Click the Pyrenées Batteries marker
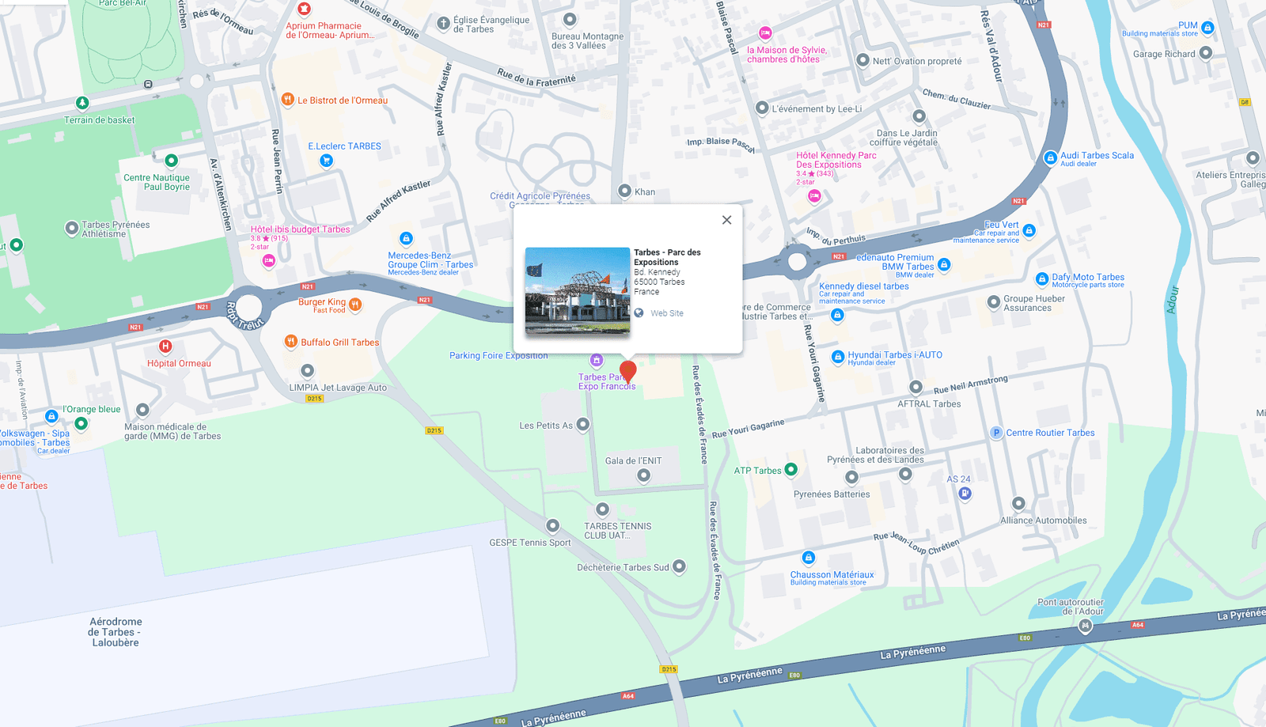 (851, 477)
